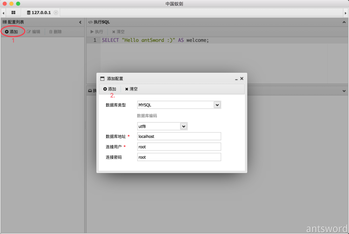
Task: Click the 数据库地址 localhost field
Action: click(x=179, y=136)
